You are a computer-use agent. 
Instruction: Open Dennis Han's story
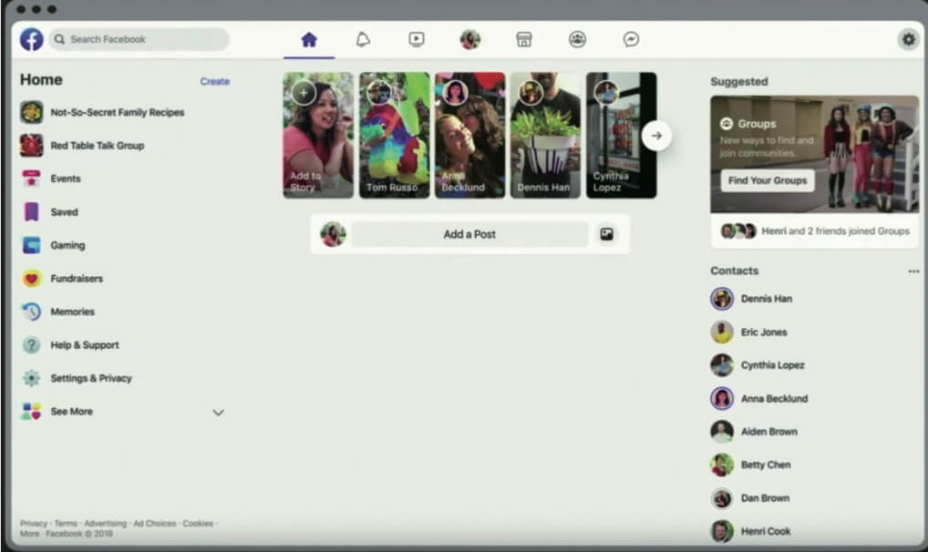[546, 135]
